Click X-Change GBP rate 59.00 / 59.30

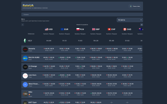point(96,66)
